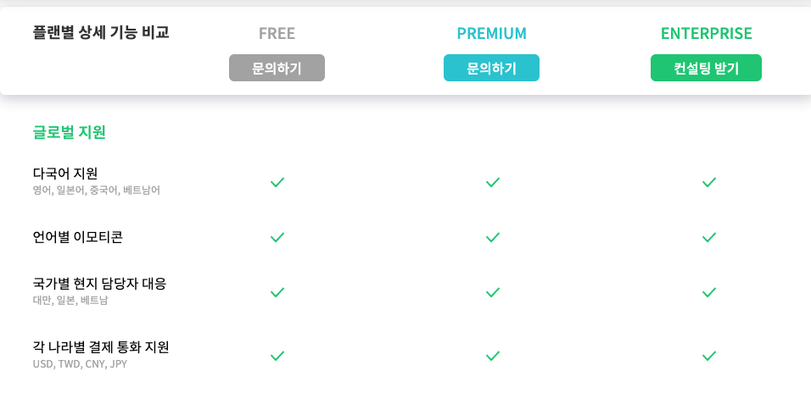This screenshot has height=393, width=811.
Task: Click the FREE checkmark for 다국어 지원
Action: coord(277,182)
